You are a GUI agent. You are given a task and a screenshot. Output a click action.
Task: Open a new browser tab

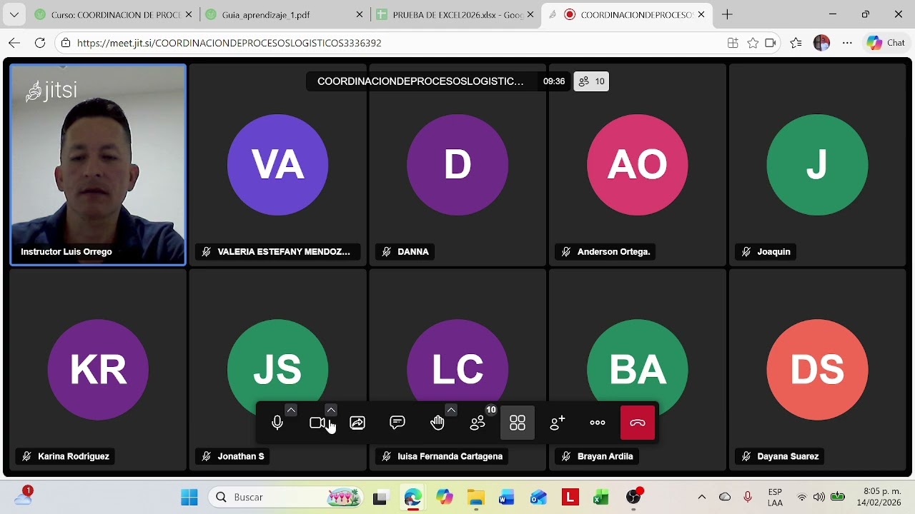click(727, 14)
